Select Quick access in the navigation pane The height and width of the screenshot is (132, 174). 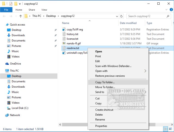17,24
